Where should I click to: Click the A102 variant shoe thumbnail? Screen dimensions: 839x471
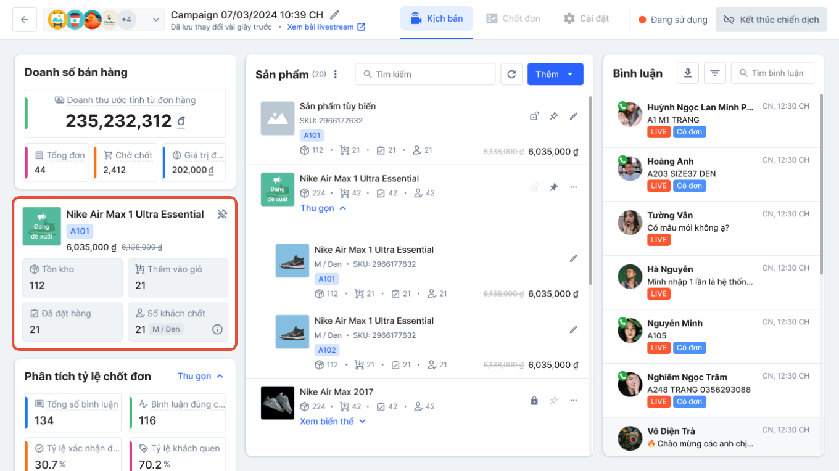292,332
